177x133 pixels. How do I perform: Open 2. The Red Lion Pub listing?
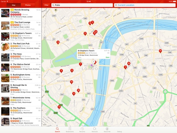coord(21,47)
